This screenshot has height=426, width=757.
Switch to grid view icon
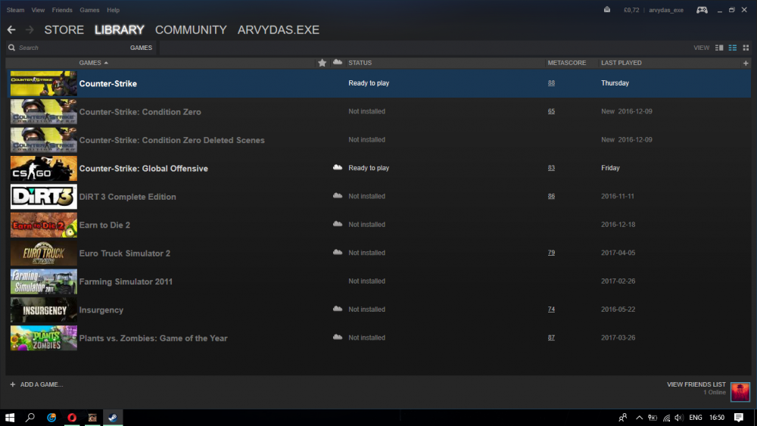746,48
